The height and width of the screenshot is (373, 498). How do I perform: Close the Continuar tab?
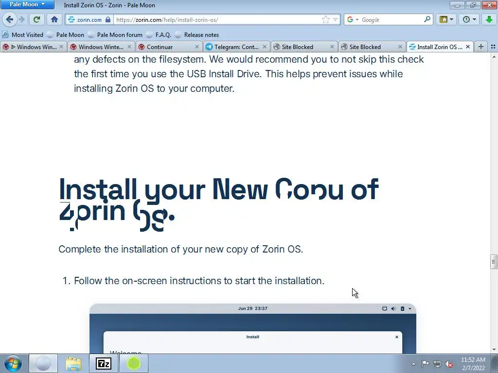[x=197, y=47]
